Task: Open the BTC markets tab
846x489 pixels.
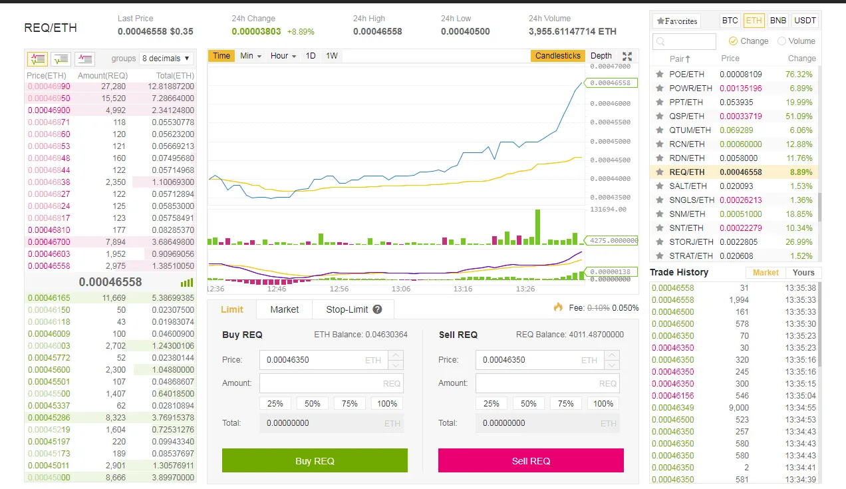Action: pyautogui.click(x=730, y=21)
